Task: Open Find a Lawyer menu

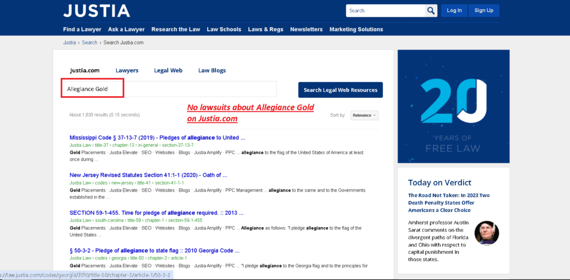Action: coord(82,29)
